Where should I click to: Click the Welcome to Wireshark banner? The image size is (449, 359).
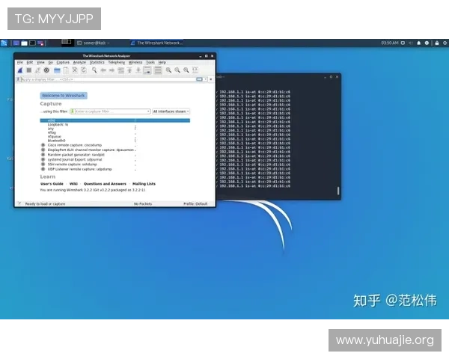coord(64,95)
